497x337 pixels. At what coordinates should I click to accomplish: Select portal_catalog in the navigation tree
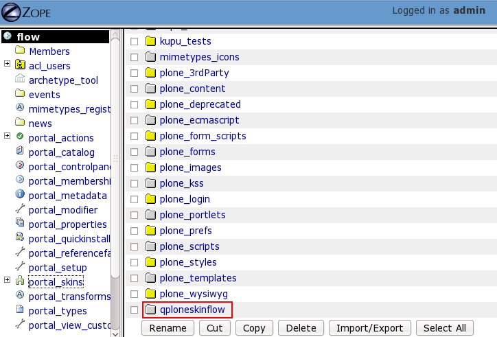(x=62, y=152)
